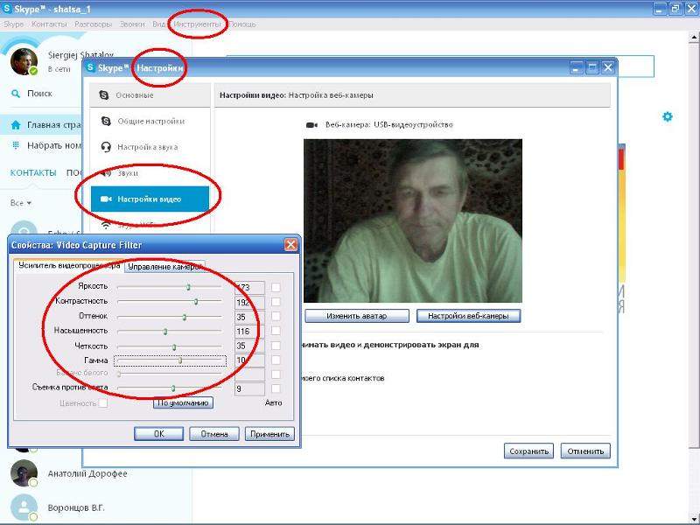Click the search magnifier icon near Поиск
The height and width of the screenshot is (525, 700).
pos(16,94)
